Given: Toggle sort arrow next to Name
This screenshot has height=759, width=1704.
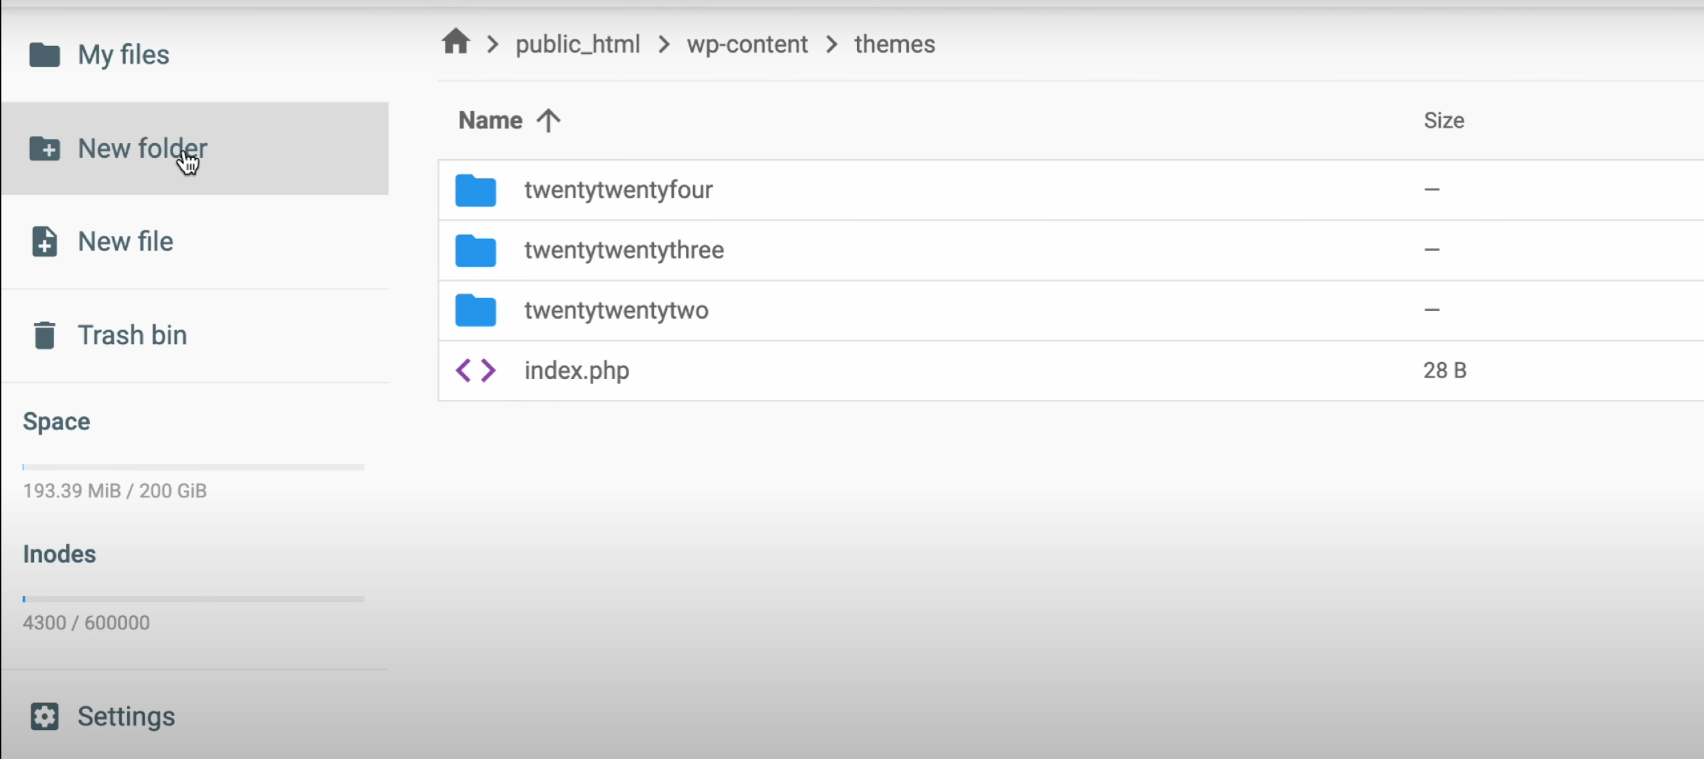Looking at the screenshot, I should coord(549,121).
